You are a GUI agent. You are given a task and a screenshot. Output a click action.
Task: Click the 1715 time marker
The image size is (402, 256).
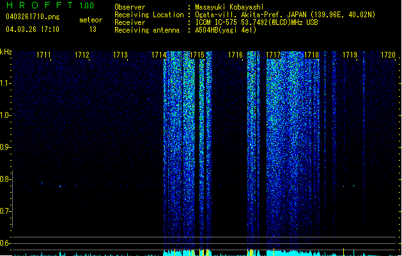tap(197, 55)
